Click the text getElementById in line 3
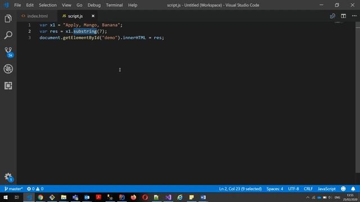 81,38
